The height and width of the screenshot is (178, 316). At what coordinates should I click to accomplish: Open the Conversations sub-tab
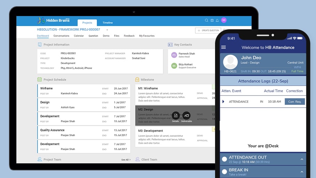tap(61, 36)
